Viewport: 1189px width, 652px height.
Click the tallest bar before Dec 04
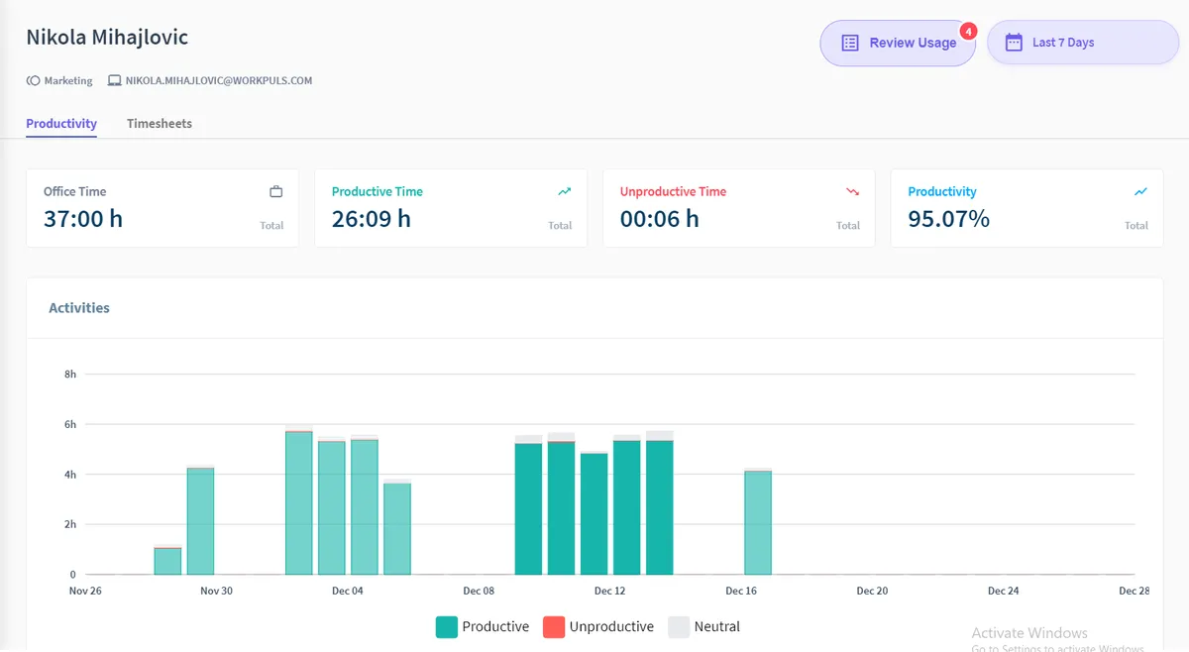(x=298, y=502)
